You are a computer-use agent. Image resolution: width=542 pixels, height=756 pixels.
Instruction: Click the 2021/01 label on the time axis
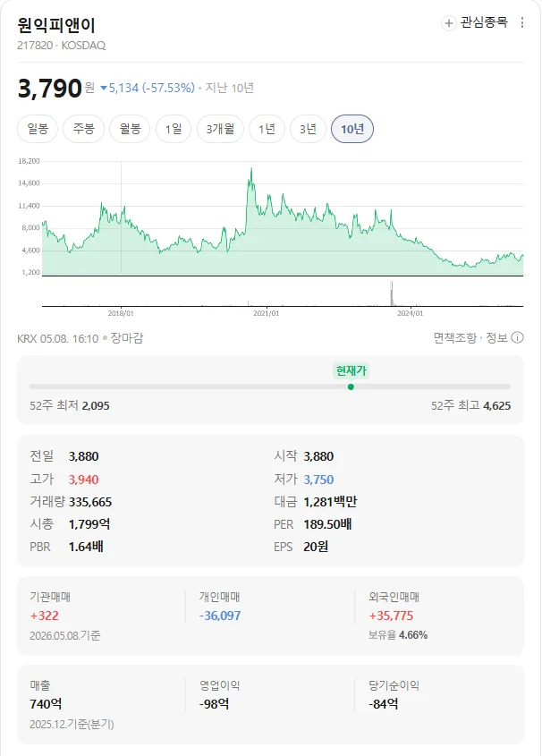(266, 313)
